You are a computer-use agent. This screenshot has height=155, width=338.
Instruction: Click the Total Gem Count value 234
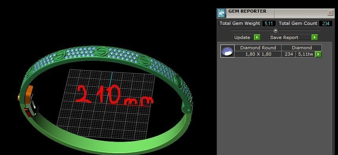click(x=326, y=24)
